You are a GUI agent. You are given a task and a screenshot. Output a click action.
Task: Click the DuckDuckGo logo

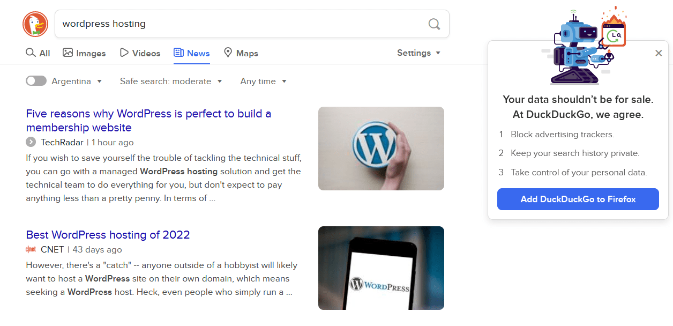[35, 24]
